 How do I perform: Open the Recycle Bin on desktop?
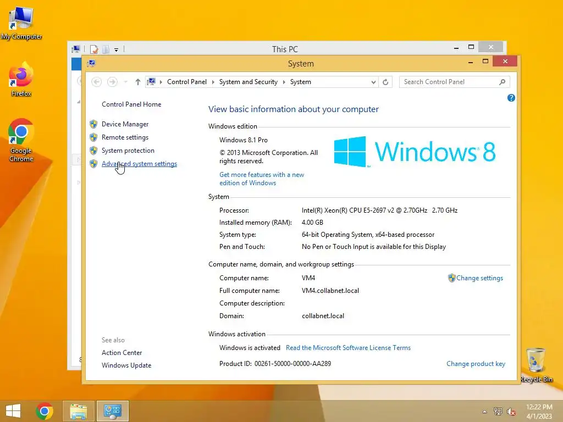536,365
